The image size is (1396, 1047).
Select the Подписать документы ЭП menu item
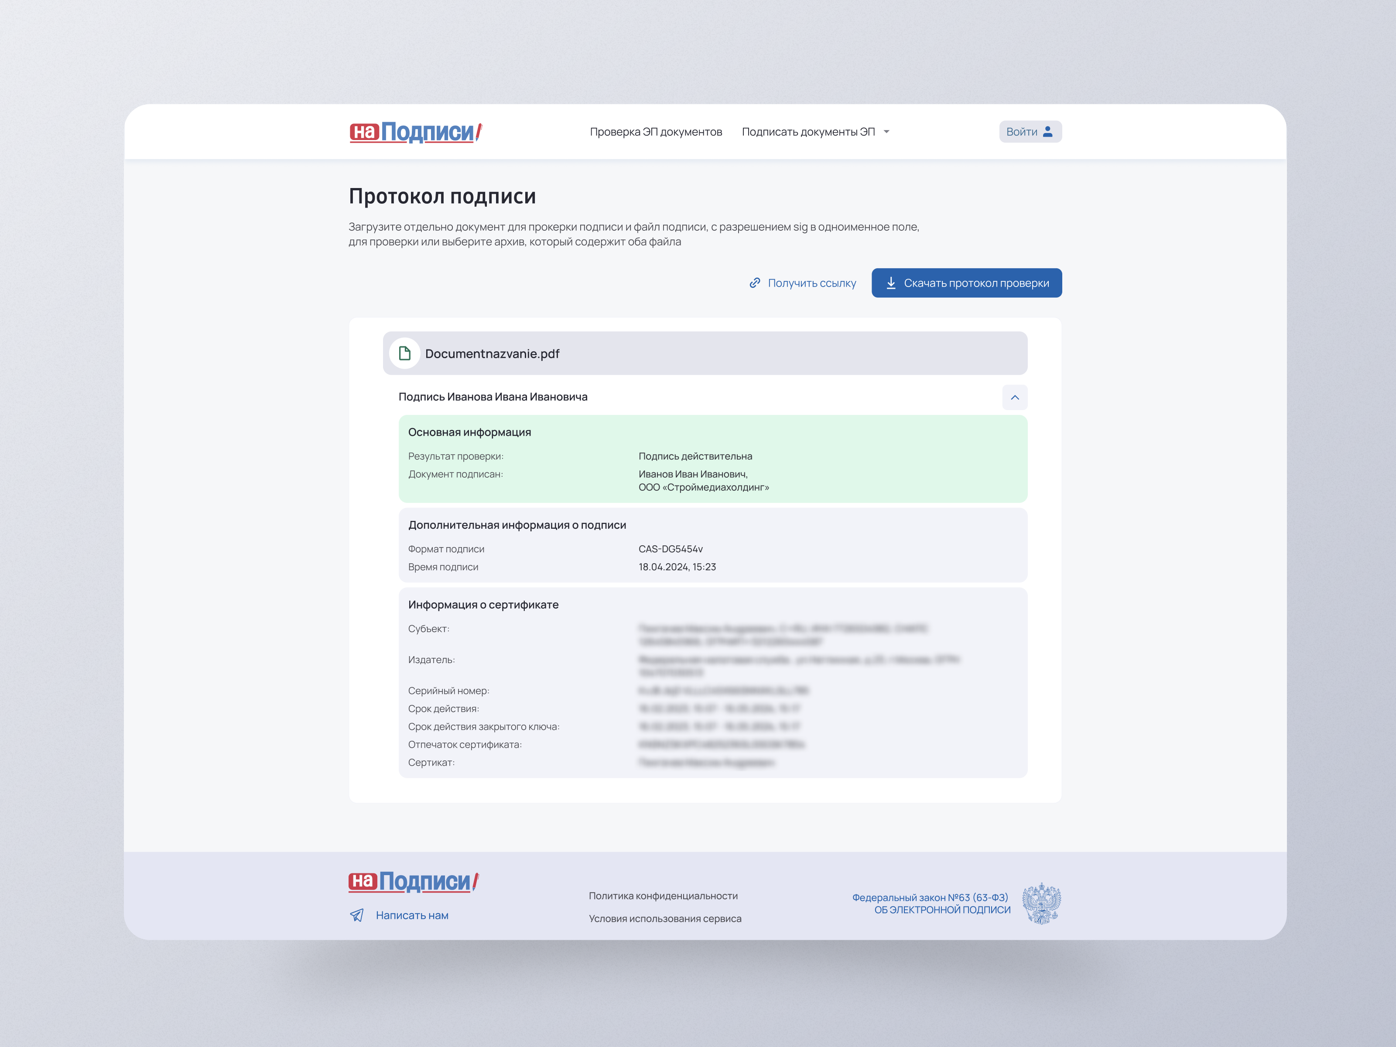click(808, 132)
